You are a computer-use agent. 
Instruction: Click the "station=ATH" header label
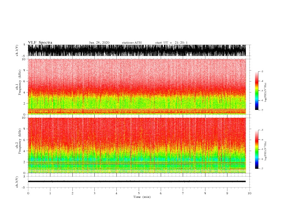132,43
